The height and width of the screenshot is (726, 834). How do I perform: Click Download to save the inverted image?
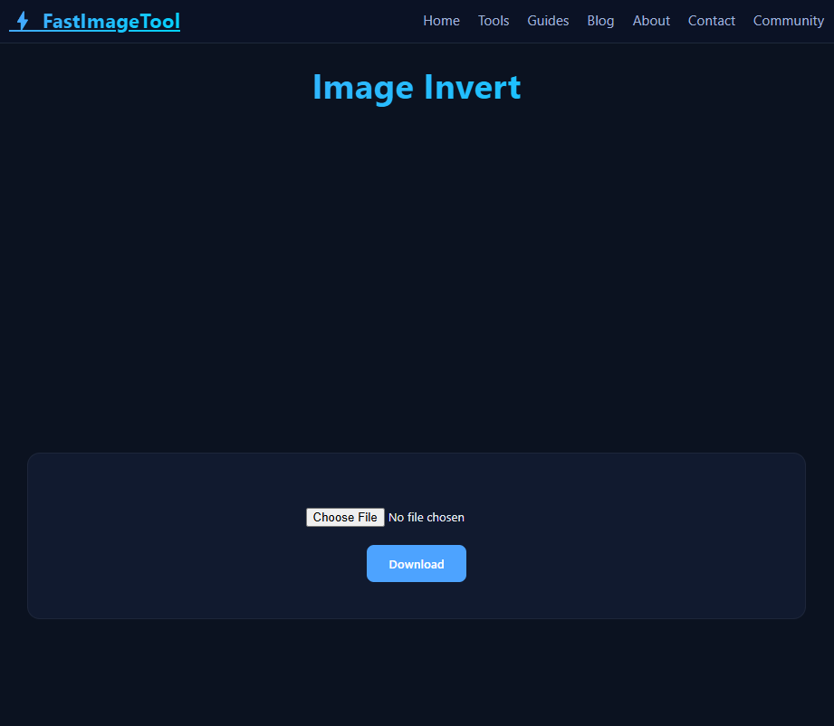[417, 563]
